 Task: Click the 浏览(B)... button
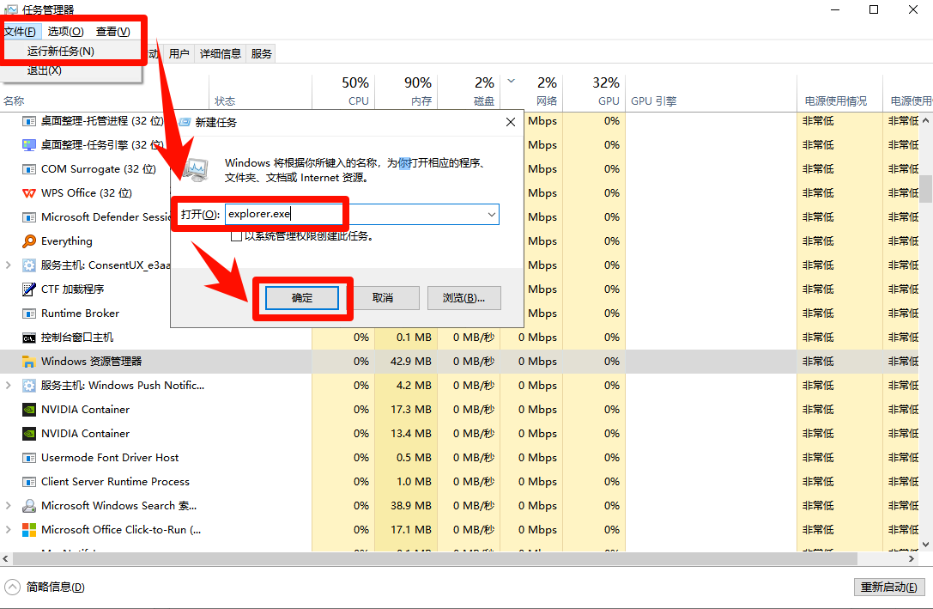pos(464,298)
